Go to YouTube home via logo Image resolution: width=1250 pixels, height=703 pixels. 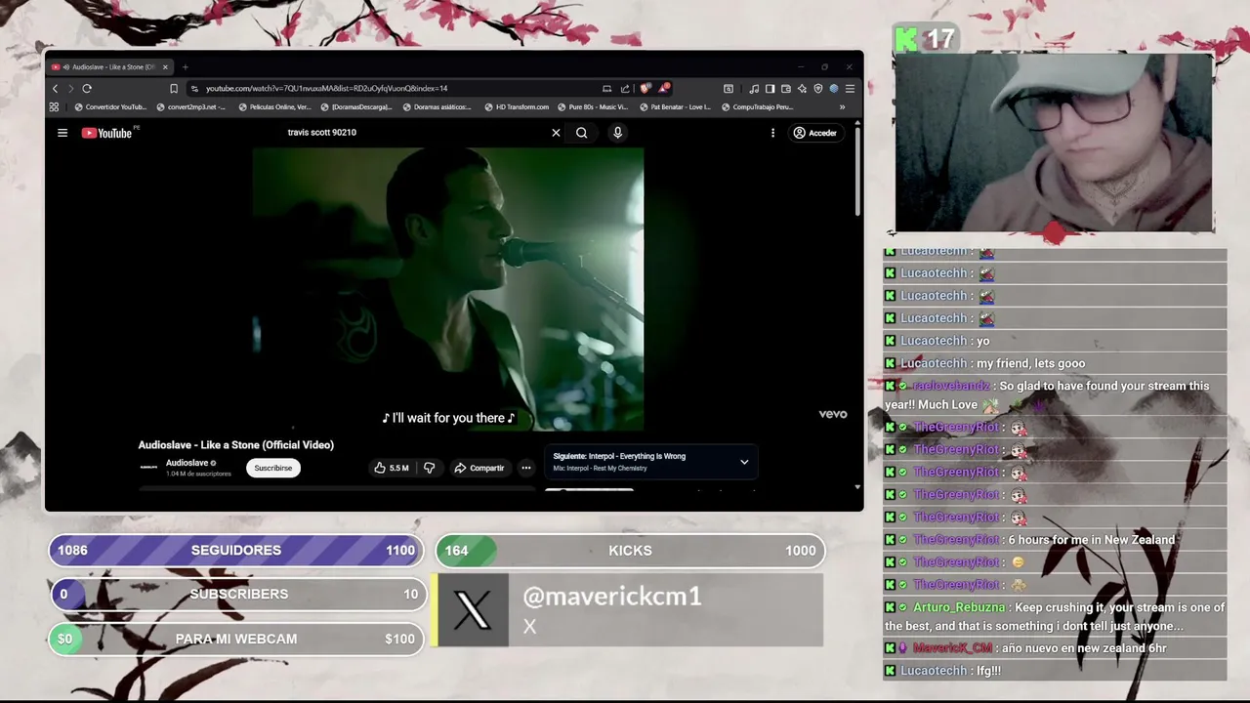point(107,133)
